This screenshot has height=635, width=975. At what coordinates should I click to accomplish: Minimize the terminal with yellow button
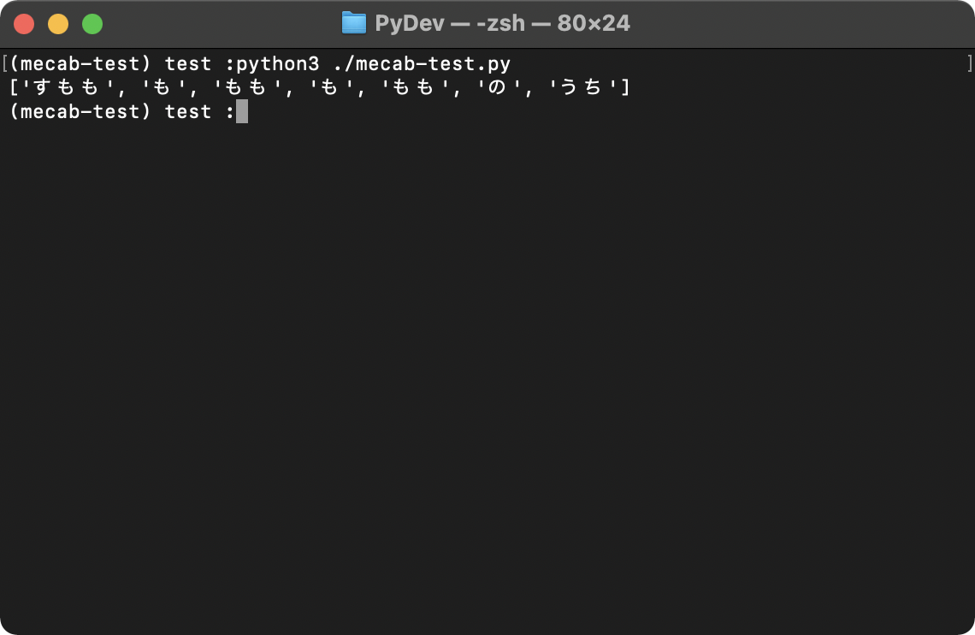pyautogui.click(x=58, y=24)
